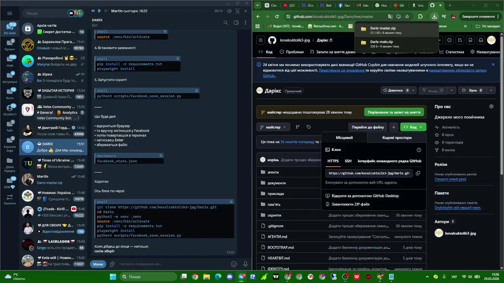Open Налаштування repository tab

click(x=485, y=52)
